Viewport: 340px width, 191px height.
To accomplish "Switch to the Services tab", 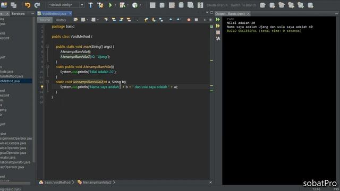I will [x=18, y=14].
